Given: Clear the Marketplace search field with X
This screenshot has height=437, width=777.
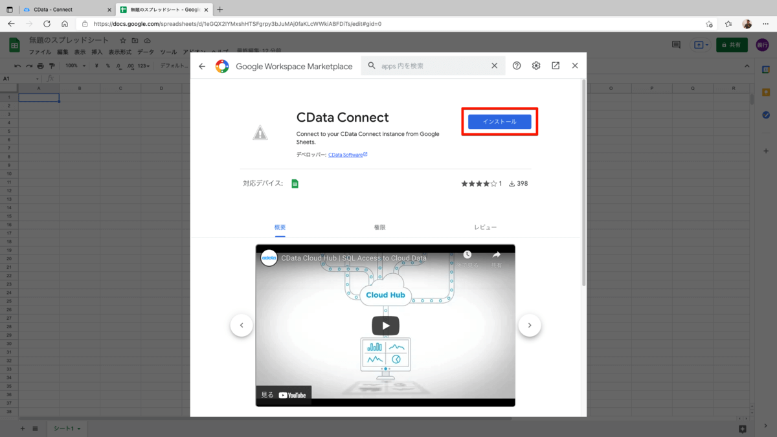Looking at the screenshot, I should click(495, 65).
